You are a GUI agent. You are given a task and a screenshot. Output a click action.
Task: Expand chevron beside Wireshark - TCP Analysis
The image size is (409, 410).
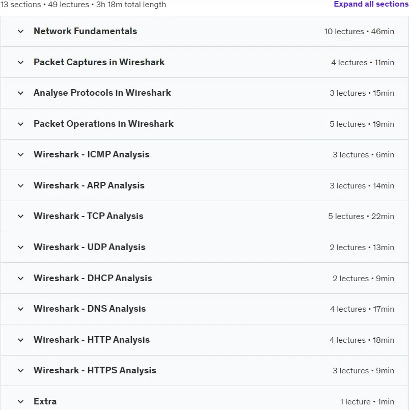(x=21, y=216)
